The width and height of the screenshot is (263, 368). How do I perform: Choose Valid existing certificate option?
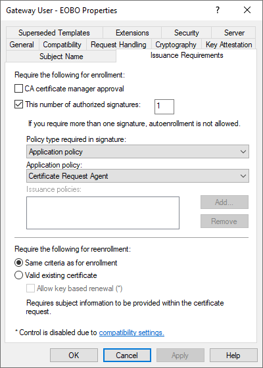19,275
